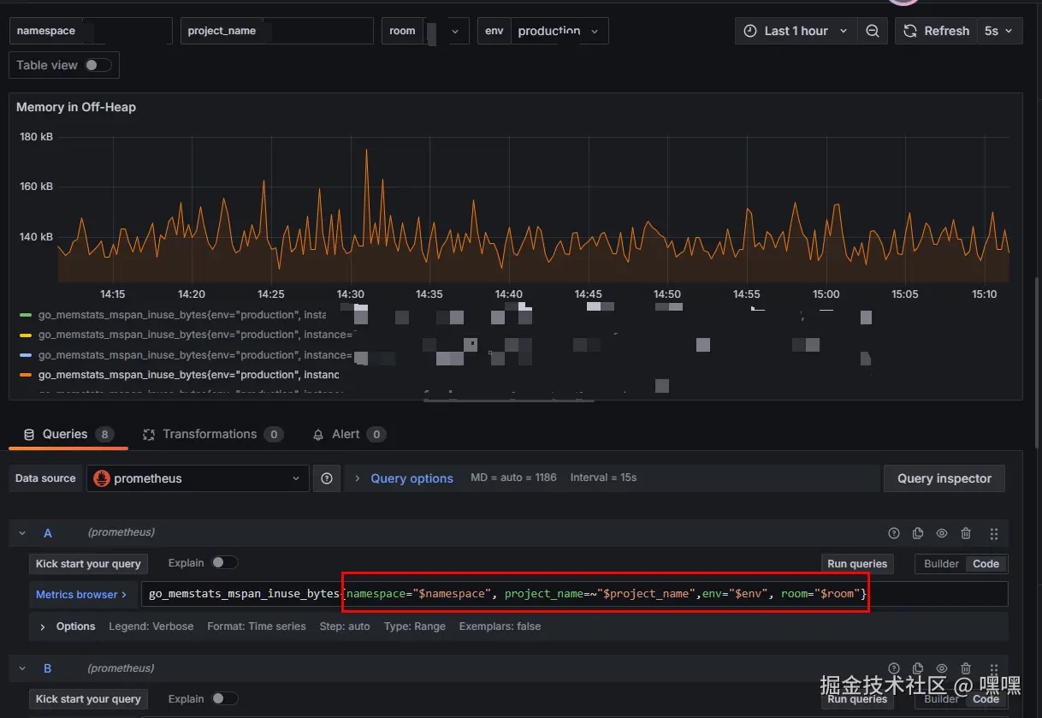Open the 5s refresh interval dropdown
The width and height of the screenshot is (1042, 718).
point(999,31)
